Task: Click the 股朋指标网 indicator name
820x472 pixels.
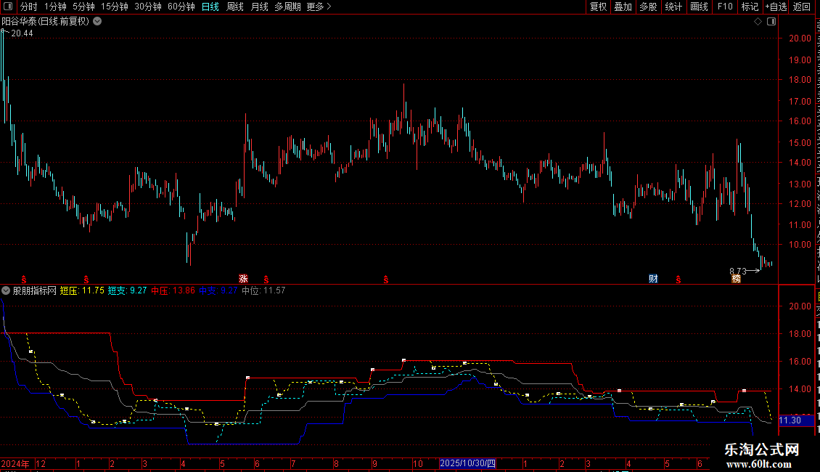Action: point(35,290)
